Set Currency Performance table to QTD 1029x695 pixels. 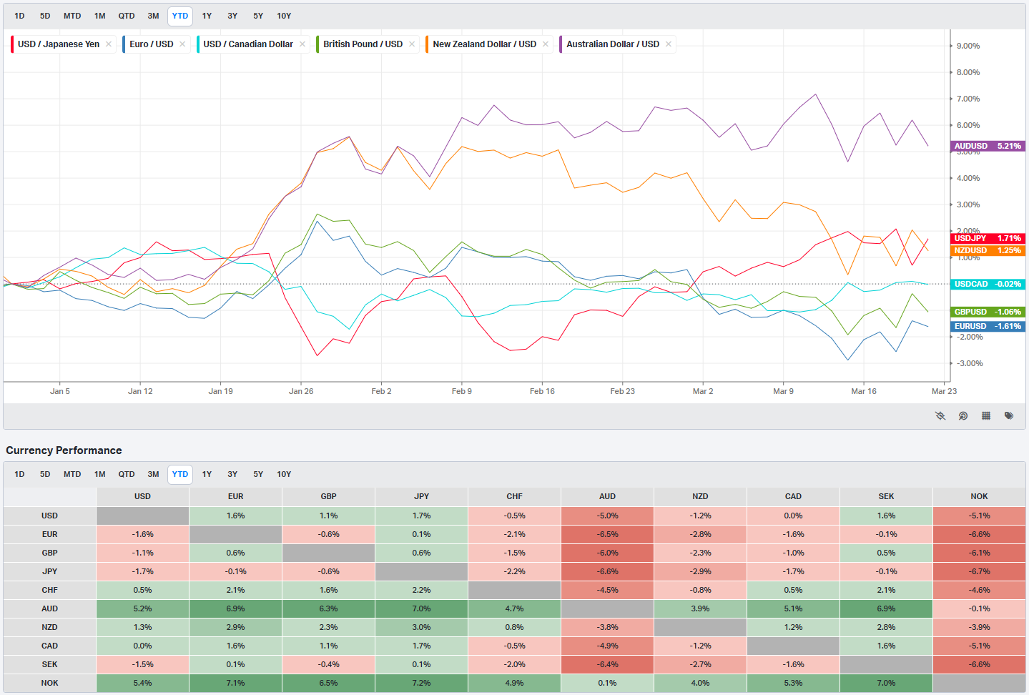coord(127,474)
